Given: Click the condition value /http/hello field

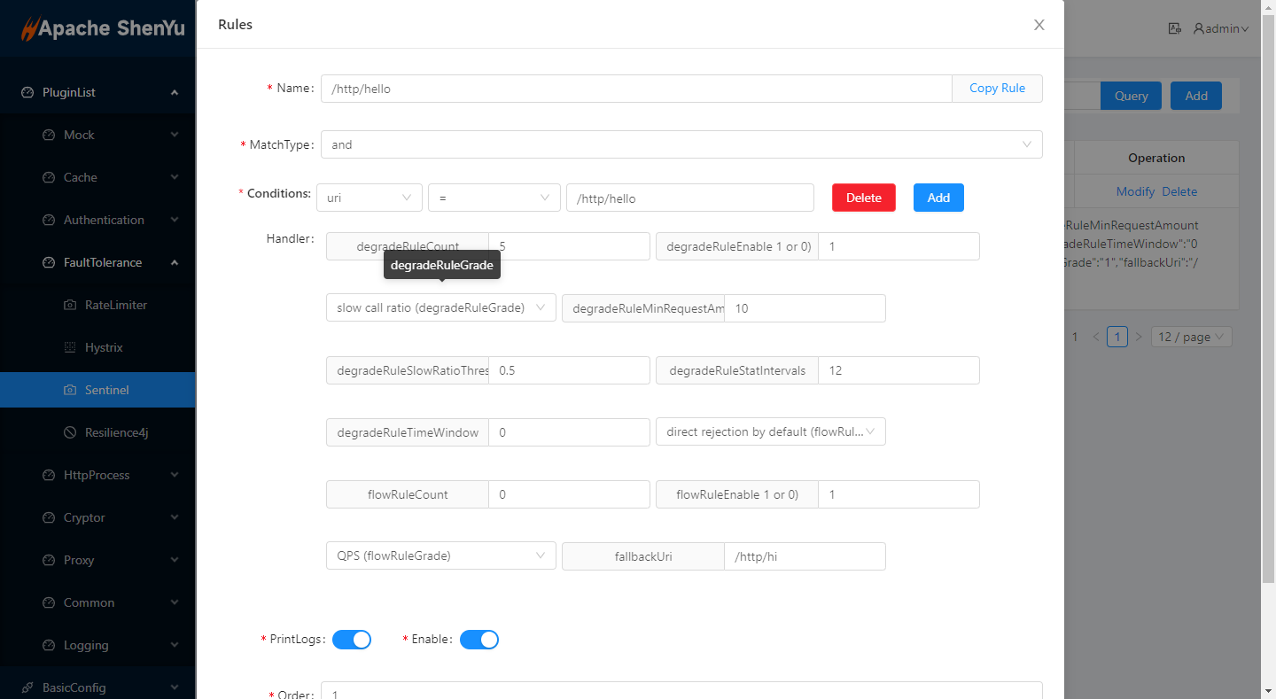Looking at the screenshot, I should click(x=690, y=198).
